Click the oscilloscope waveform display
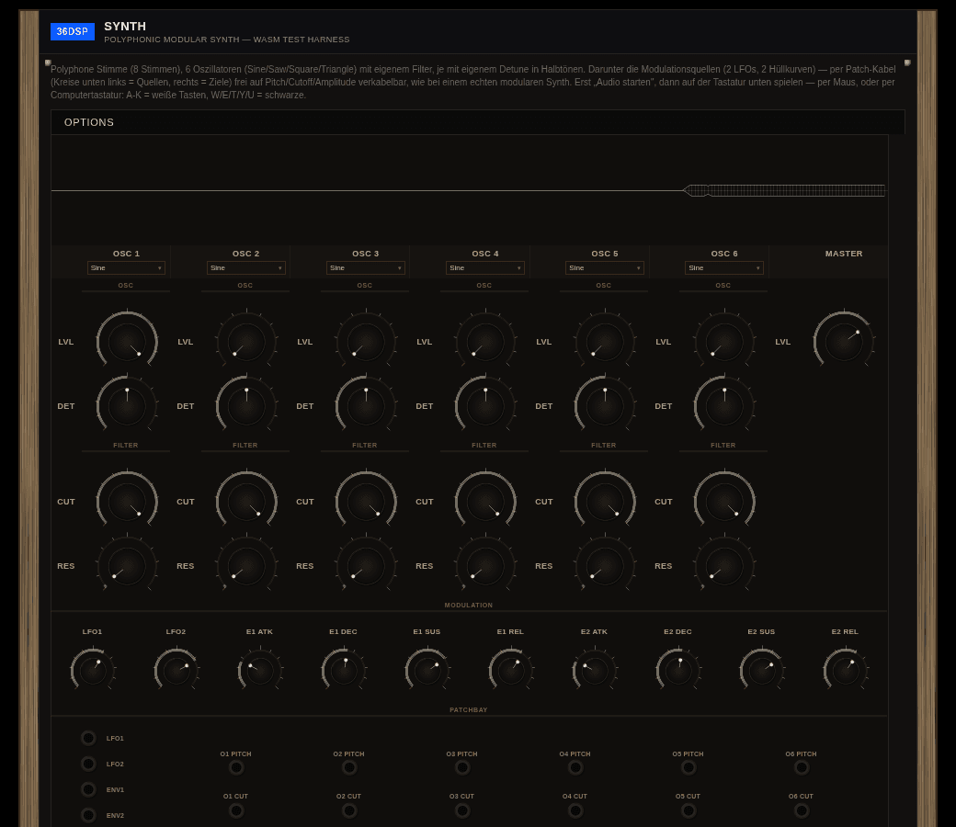 coord(470,190)
